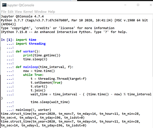Click the 'time.sleep(wait_time)' line
This screenshot has width=153, height=128.
pos(50,102)
